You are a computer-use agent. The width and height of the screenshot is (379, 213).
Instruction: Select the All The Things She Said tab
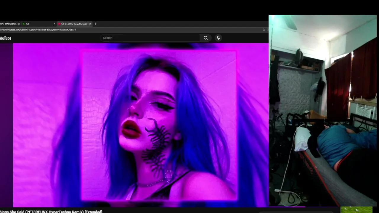pos(75,24)
